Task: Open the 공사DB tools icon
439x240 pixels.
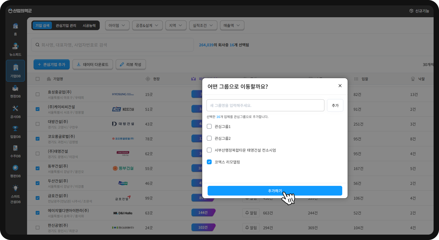Action: tap(15, 108)
